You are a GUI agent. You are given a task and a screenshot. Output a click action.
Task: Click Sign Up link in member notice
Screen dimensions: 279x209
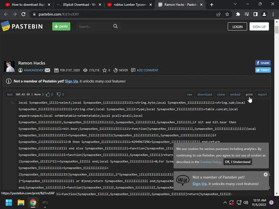coord(71,81)
